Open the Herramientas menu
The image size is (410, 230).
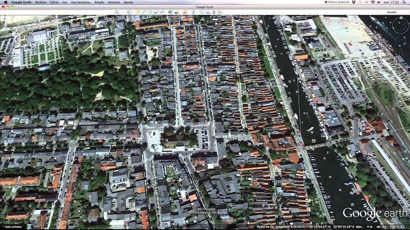click(x=81, y=2)
